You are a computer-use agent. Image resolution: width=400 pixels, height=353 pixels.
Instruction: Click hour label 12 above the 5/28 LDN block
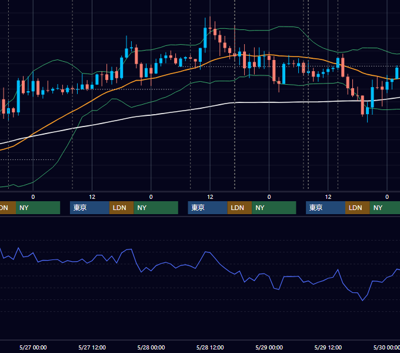[x=210, y=197]
